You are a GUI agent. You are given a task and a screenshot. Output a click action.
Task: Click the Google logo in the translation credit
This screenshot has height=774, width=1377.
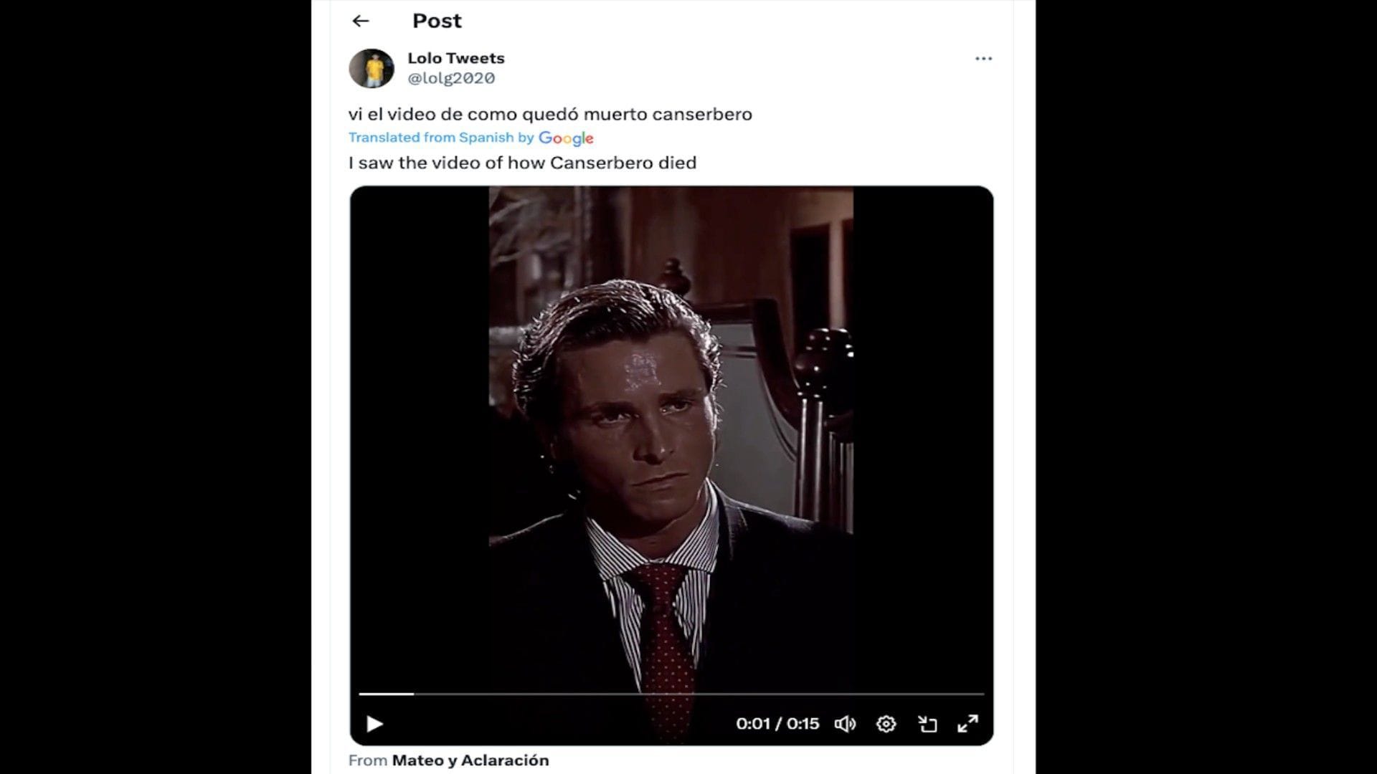click(566, 138)
